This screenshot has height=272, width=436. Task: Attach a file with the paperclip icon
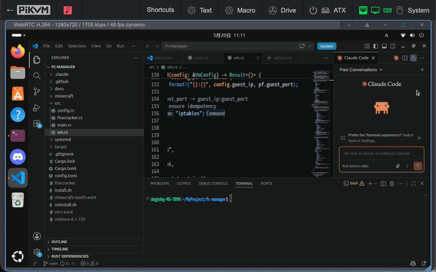pyautogui.click(x=398, y=166)
